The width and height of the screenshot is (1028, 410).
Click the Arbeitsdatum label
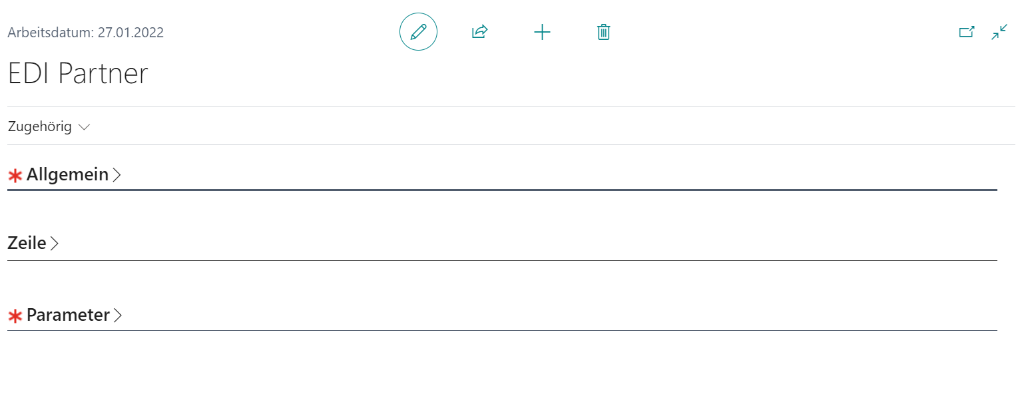pyautogui.click(x=51, y=32)
